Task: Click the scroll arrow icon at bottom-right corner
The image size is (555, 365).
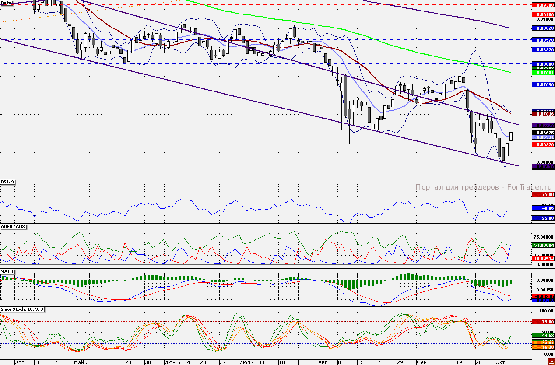Action: click(x=551, y=362)
